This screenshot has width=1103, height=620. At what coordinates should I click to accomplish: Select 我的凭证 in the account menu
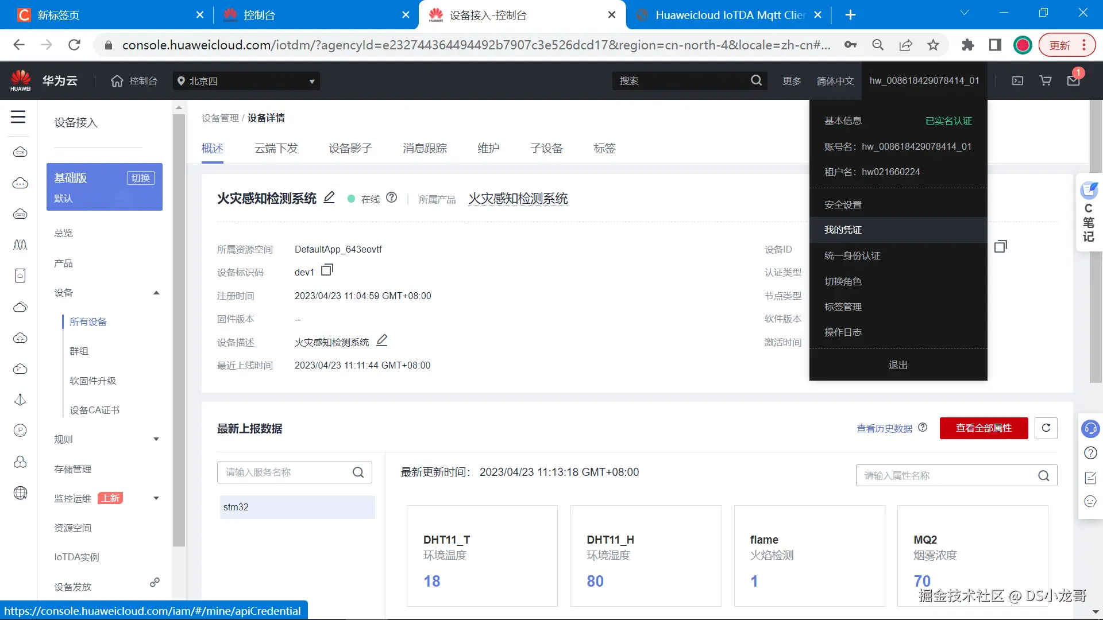click(843, 230)
